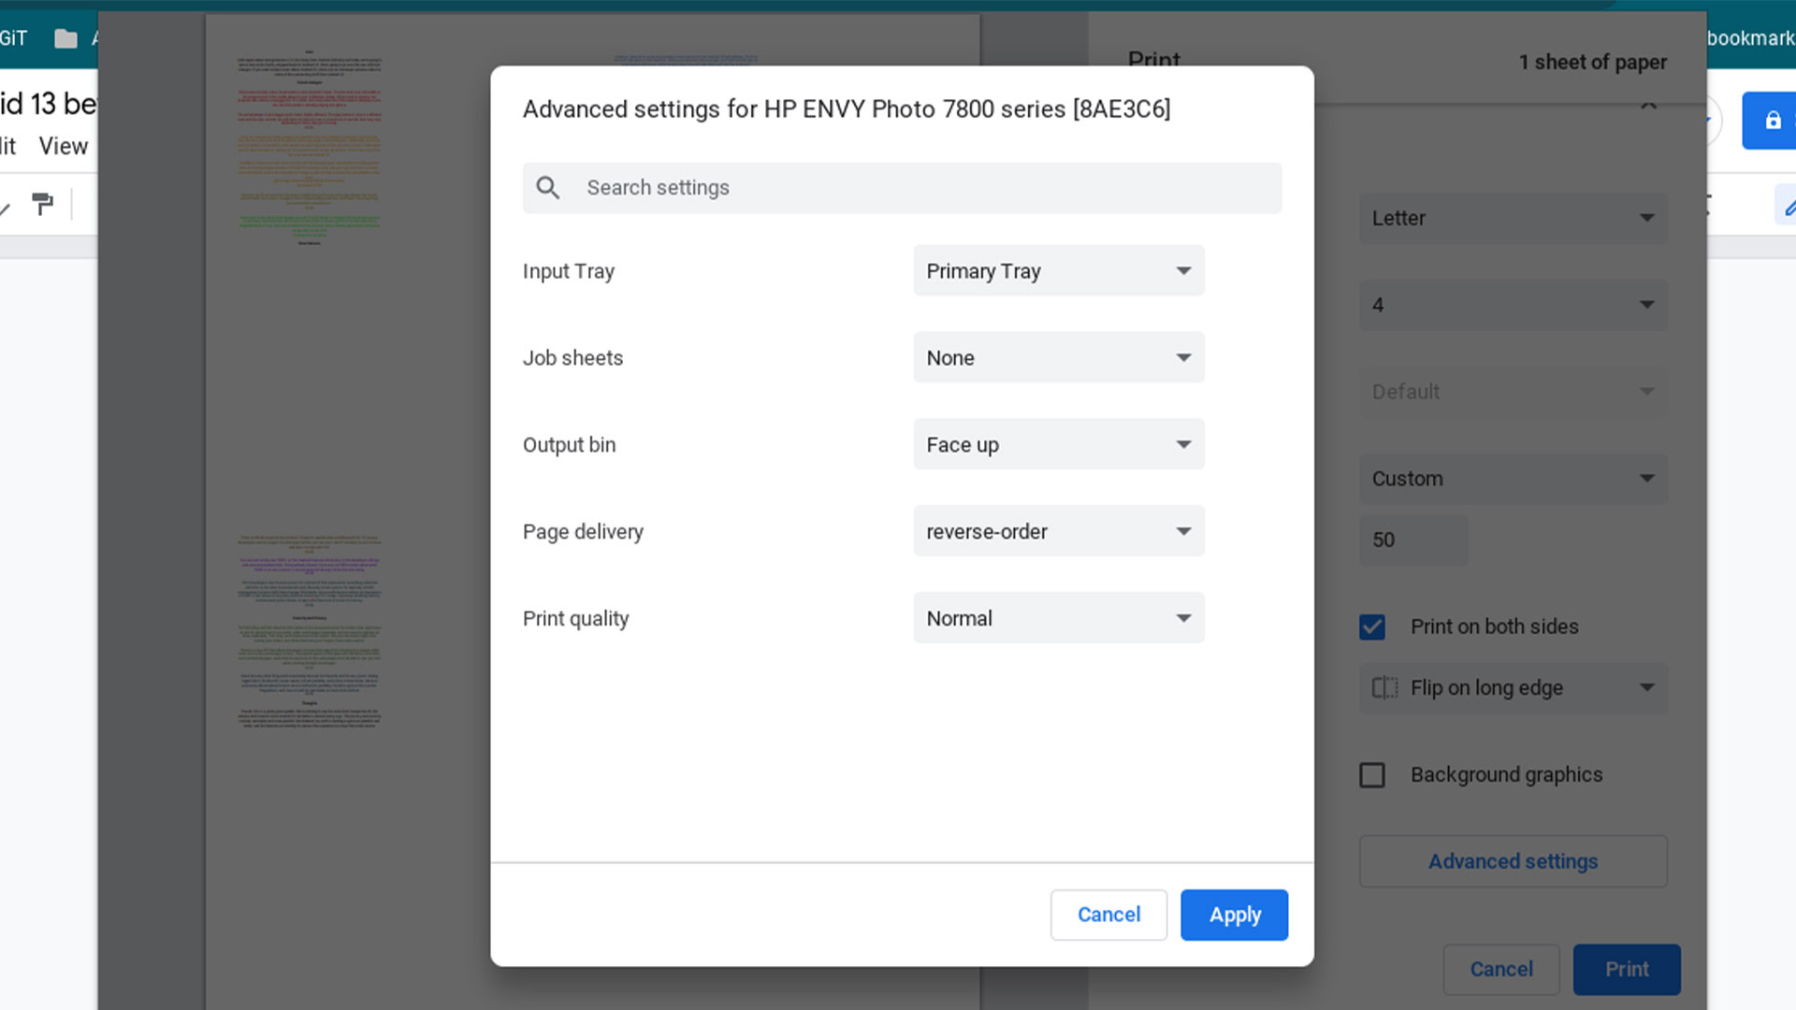Cancel the advanced settings dialog
Image resolution: width=1796 pixels, height=1010 pixels.
click(1108, 915)
